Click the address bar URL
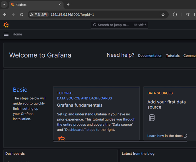 (x=72, y=14)
